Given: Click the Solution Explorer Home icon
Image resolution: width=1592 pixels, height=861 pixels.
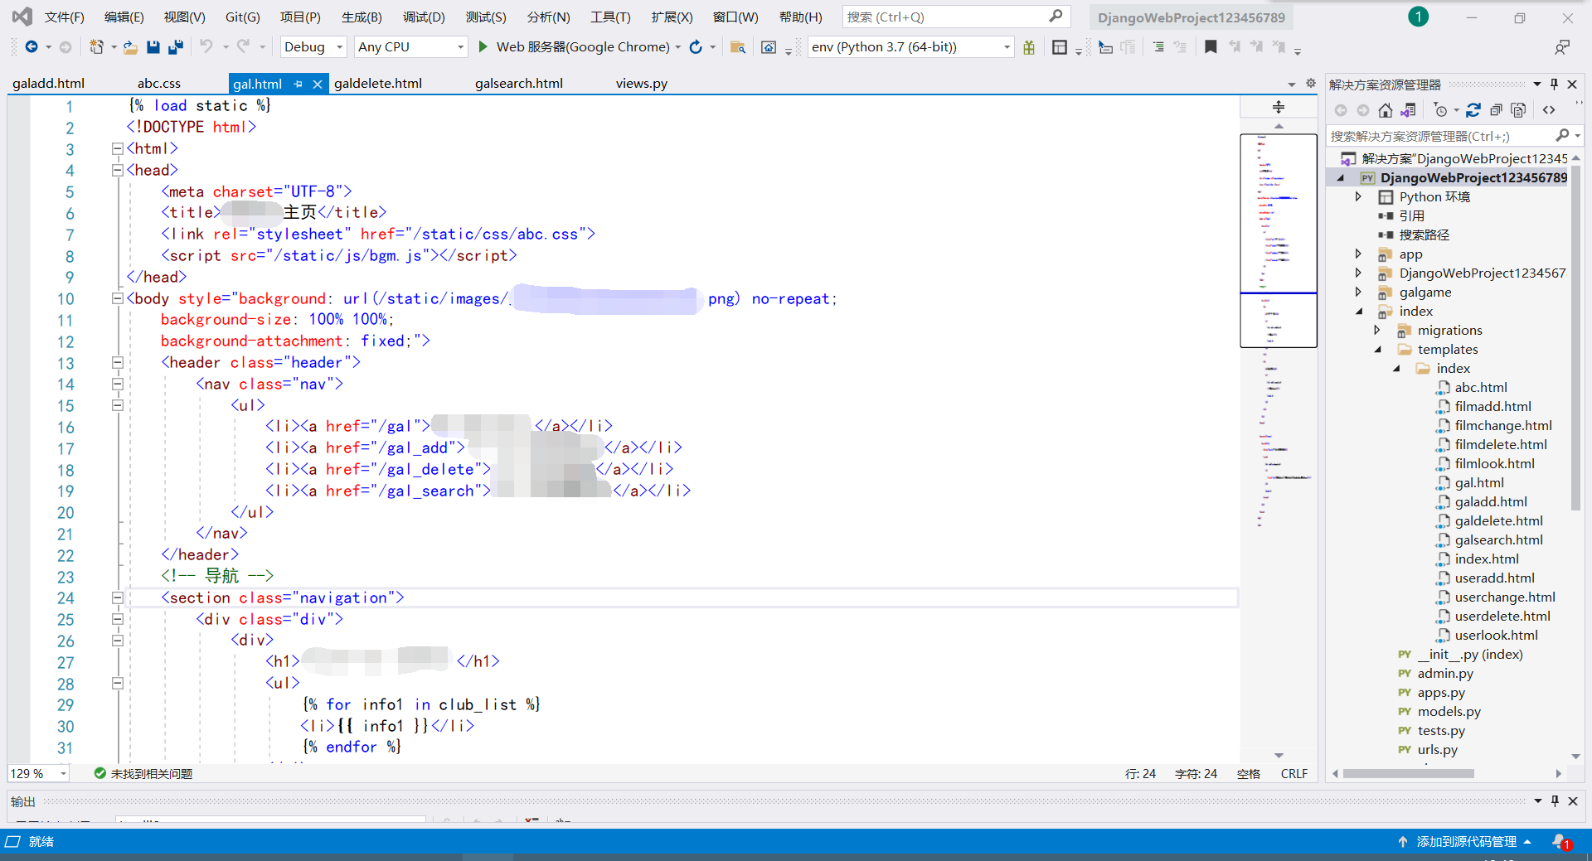Looking at the screenshot, I should (1386, 110).
